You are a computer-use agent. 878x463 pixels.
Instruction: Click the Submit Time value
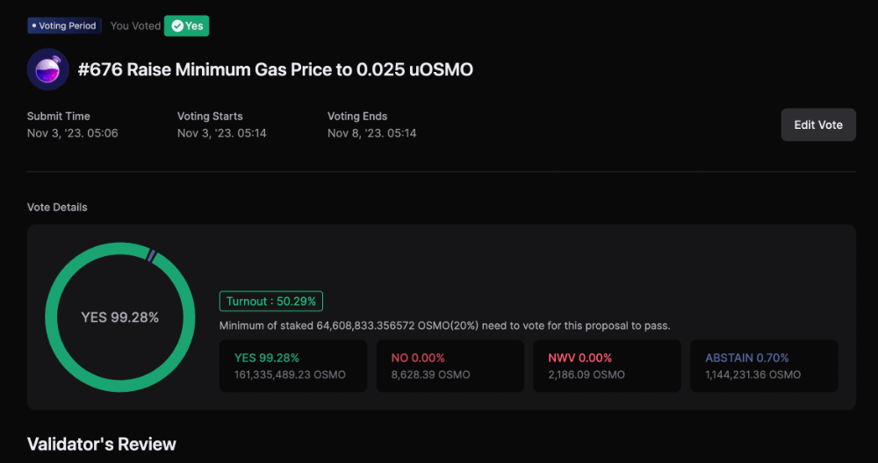coord(73,133)
